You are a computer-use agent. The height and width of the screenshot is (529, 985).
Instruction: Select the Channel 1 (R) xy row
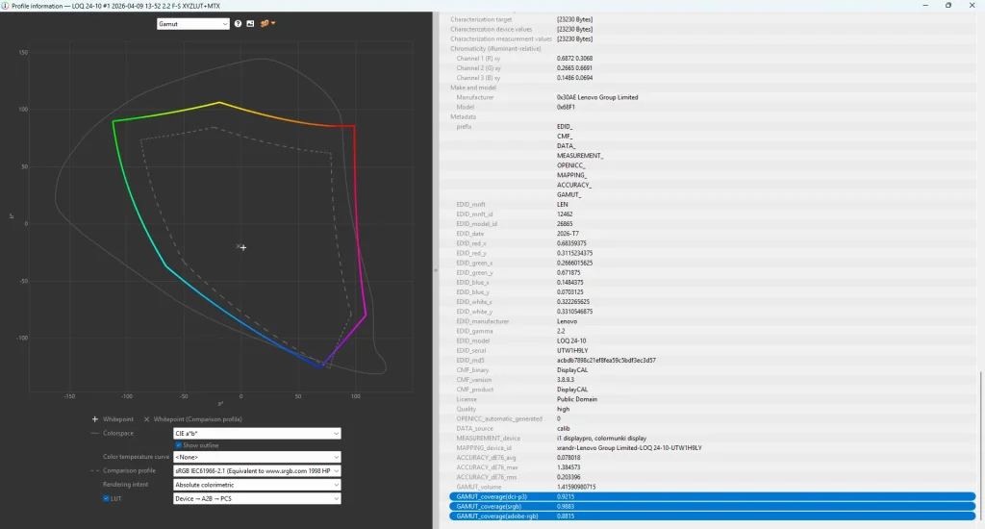713,59
